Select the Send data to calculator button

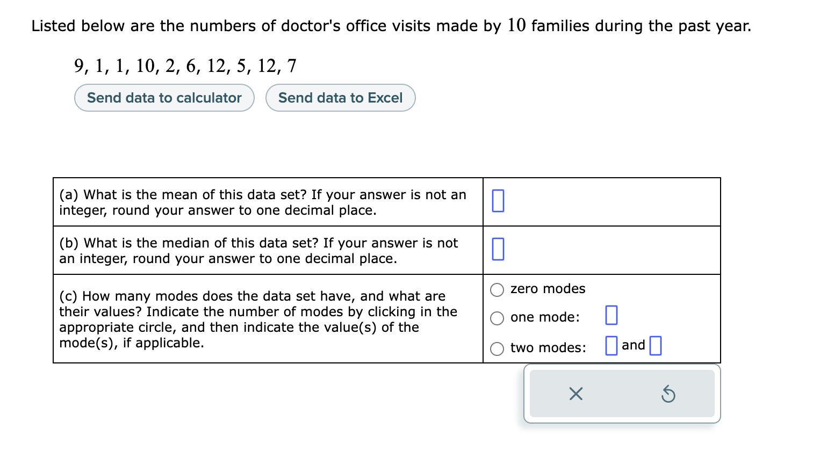pyautogui.click(x=164, y=98)
